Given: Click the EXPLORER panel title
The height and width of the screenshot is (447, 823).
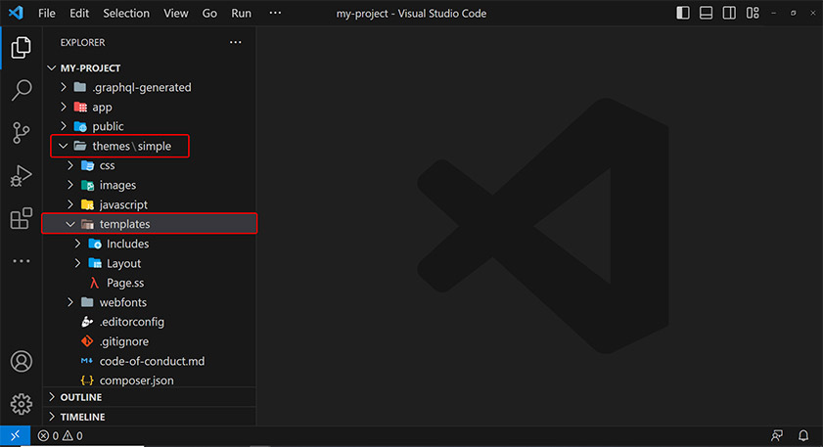Looking at the screenshot, I should click(x=82, y=42).
